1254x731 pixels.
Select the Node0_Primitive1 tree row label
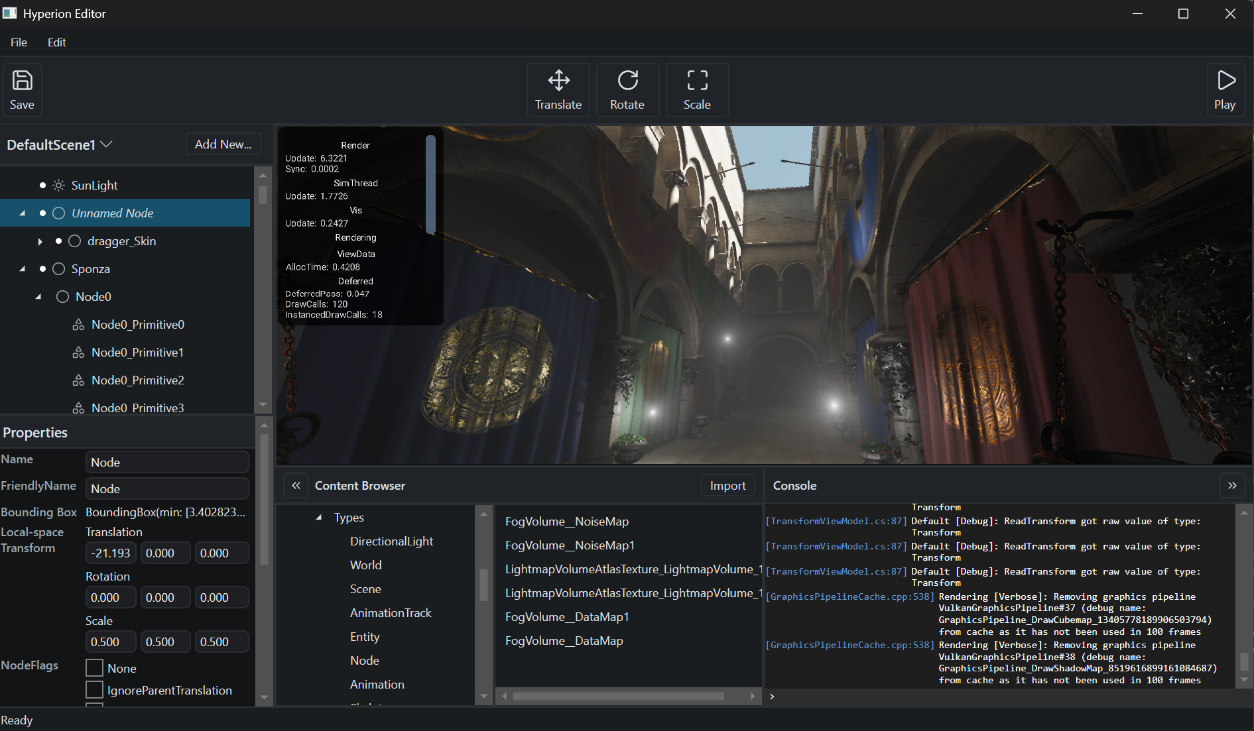(x=138, y=353)
